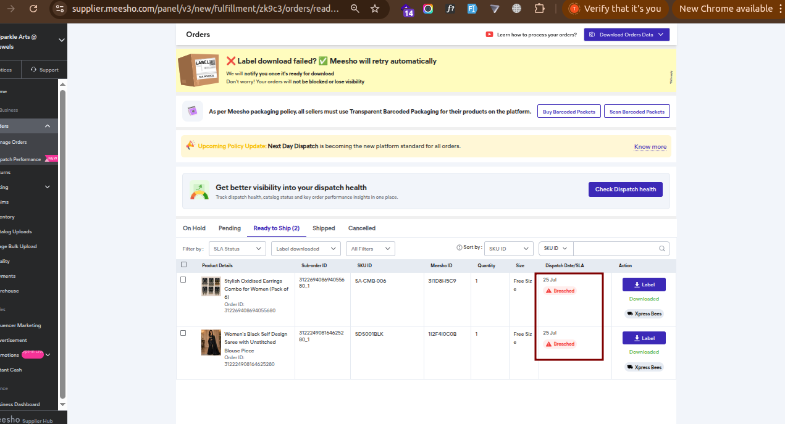The image size is (785, 424).
Task: Tick checkbox for Stylish Oxidised Earrings order
Action: pyautogui.click(x=183, y=280)
